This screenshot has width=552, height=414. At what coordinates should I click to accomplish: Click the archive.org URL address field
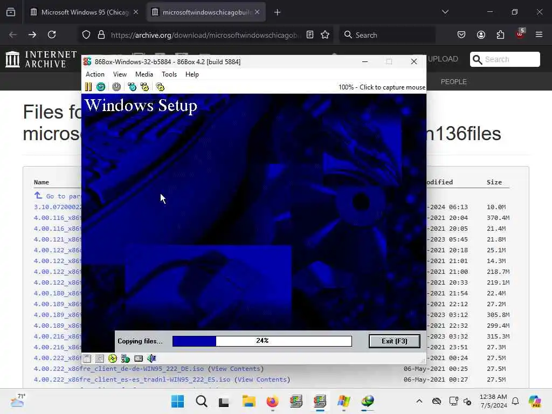(206, 35)
